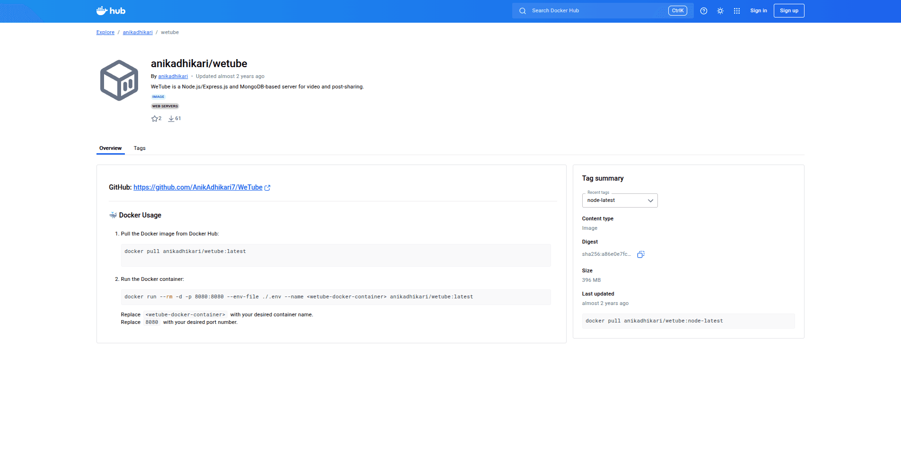Click the wetube repository cube image
Image resolution: width=901 pixels, height=453 pixels.
point(119,80)
